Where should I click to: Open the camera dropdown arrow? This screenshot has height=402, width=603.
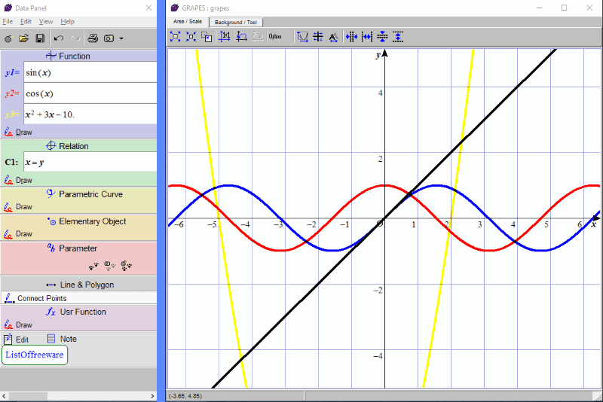pyautogui.click(x=121, y=38)
